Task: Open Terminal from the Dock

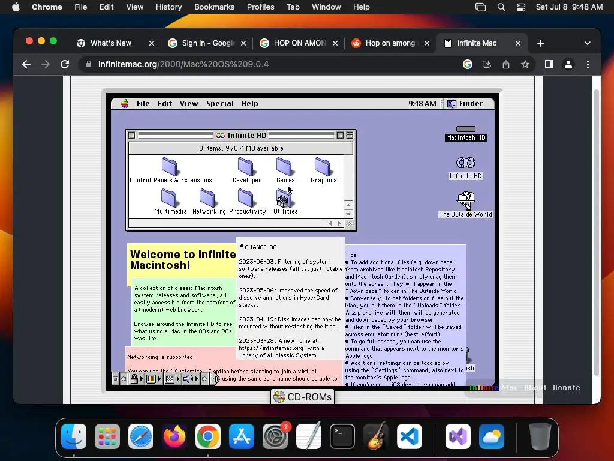Action: 342,436
